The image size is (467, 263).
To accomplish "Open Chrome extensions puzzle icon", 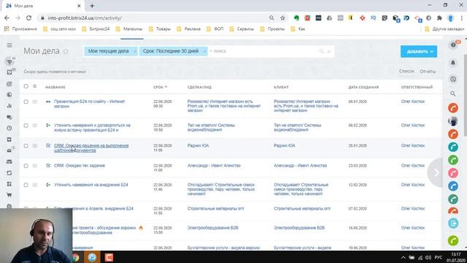I will point(439,18).
